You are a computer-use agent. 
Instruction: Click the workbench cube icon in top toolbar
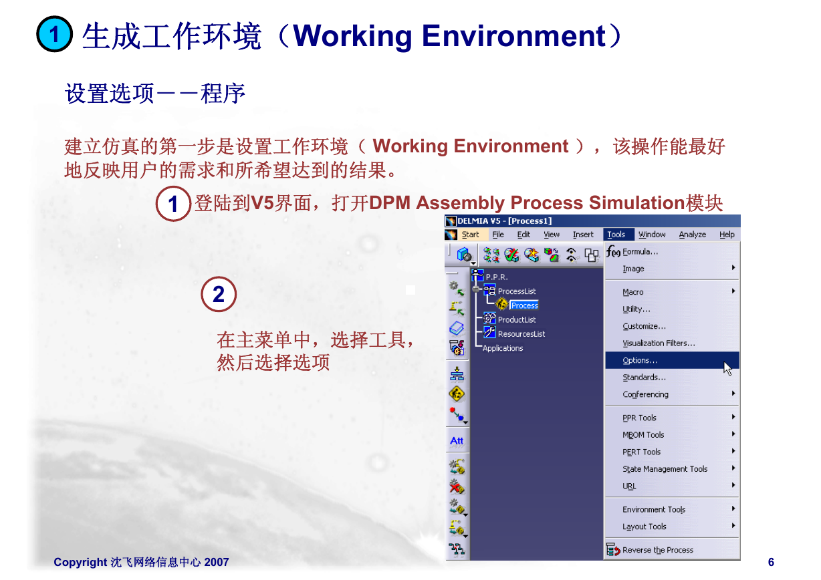464,254
